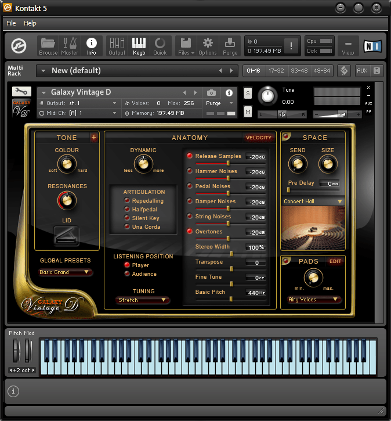Switch to rack page 01-16

(254, 71)
